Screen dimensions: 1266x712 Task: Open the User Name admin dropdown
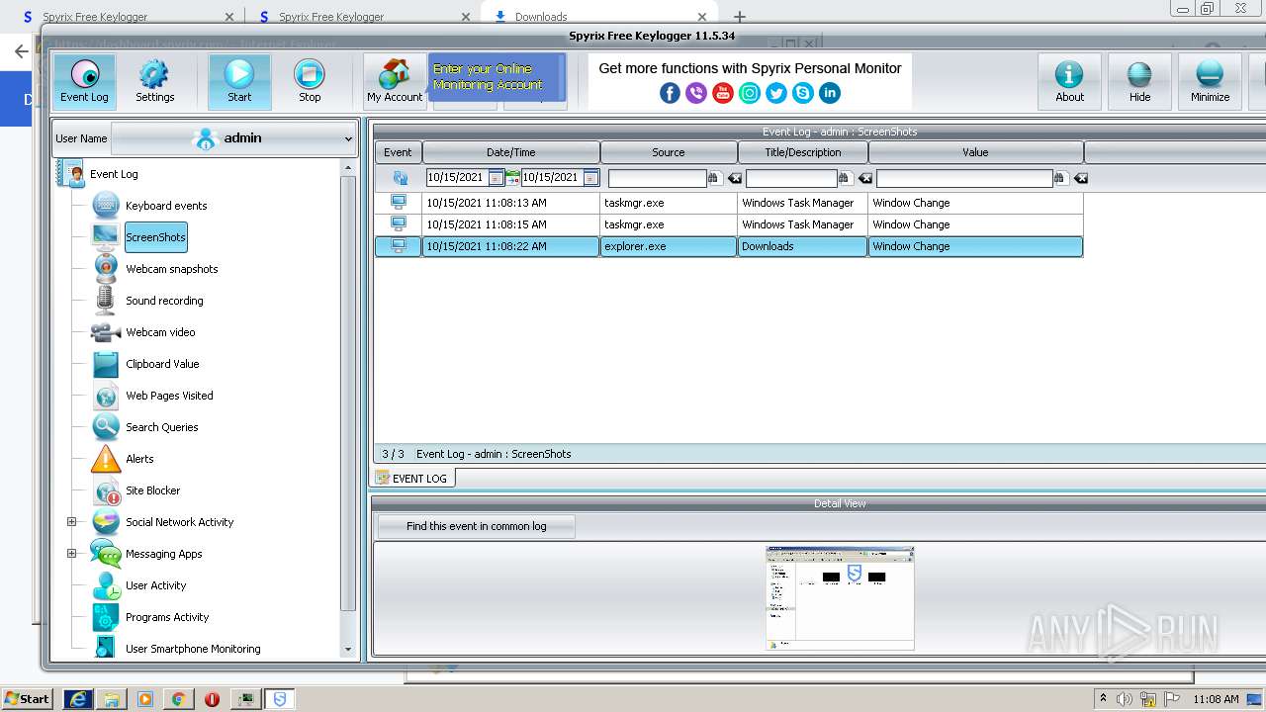tap(232, 138)
